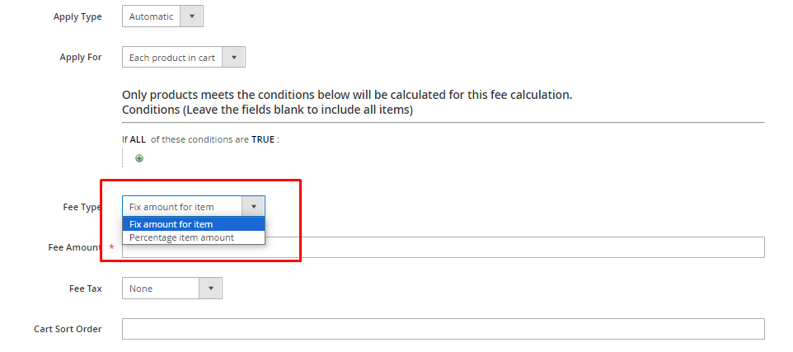Collapse the Fee Type select box

pyautogui.click(x=183, y=207)
